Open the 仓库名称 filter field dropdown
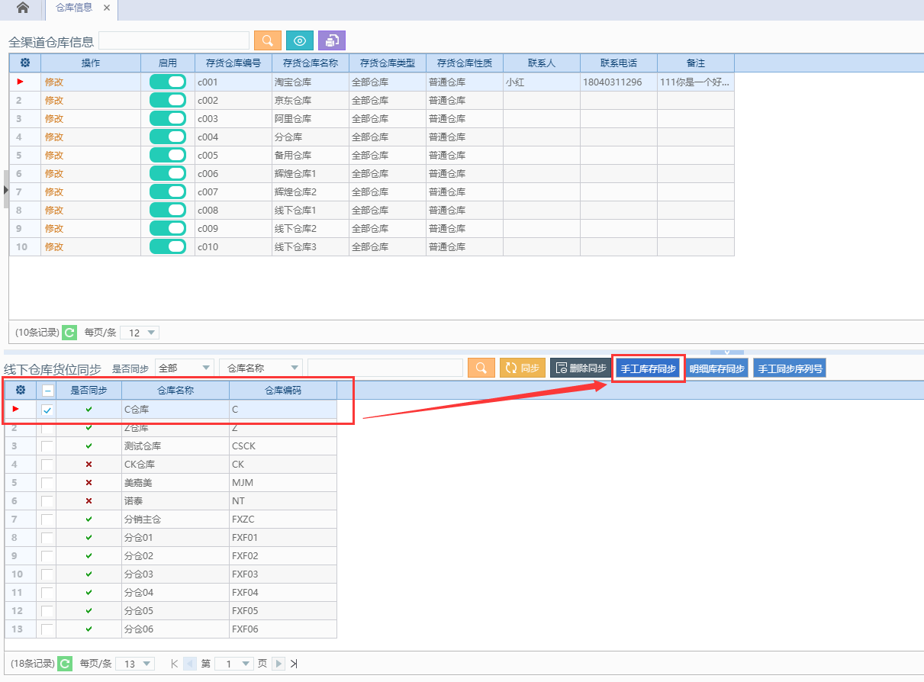 (x=261, y=368)
